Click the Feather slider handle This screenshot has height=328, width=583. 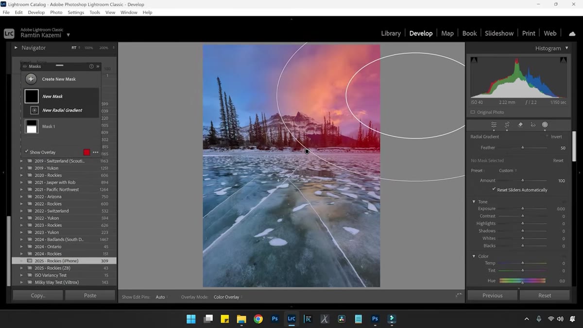(523, 148)
